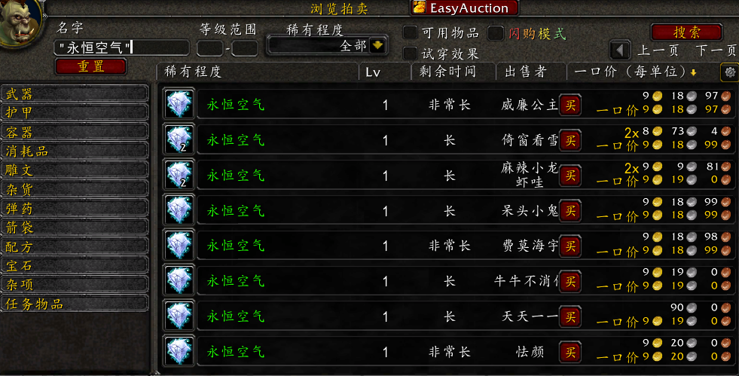The image size is (739, 376).
Task: Click the 永恒空气 item icon sold by 威廉公主
Action: [x=179, y=104]
